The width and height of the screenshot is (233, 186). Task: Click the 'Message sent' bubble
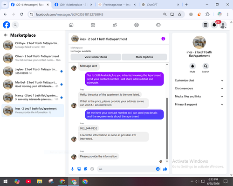pyautogui.click(x=89, y=66)
